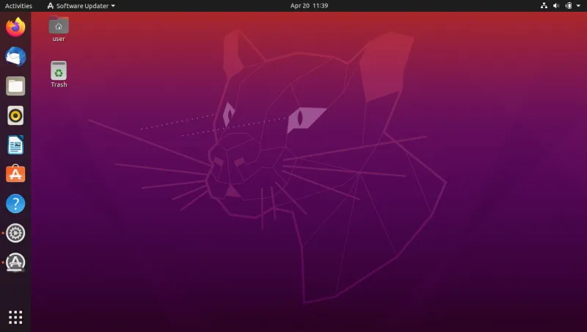This screenshot has width=587, height=332.
Task: Click the 'Trash' label text
Action: point(59,84)
